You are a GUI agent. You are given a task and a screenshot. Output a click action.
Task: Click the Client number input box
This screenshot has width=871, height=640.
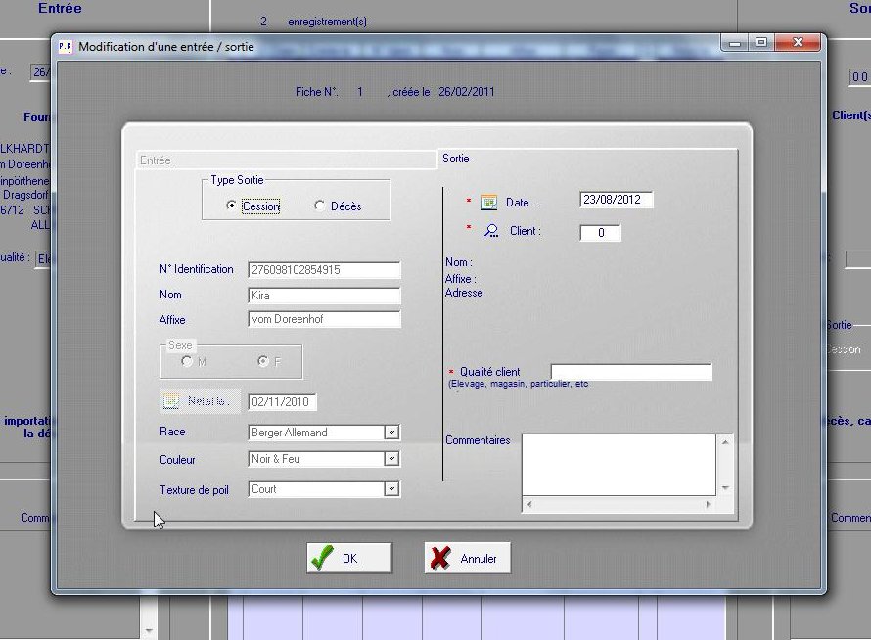pyautogui.click(x=600, y=233)
